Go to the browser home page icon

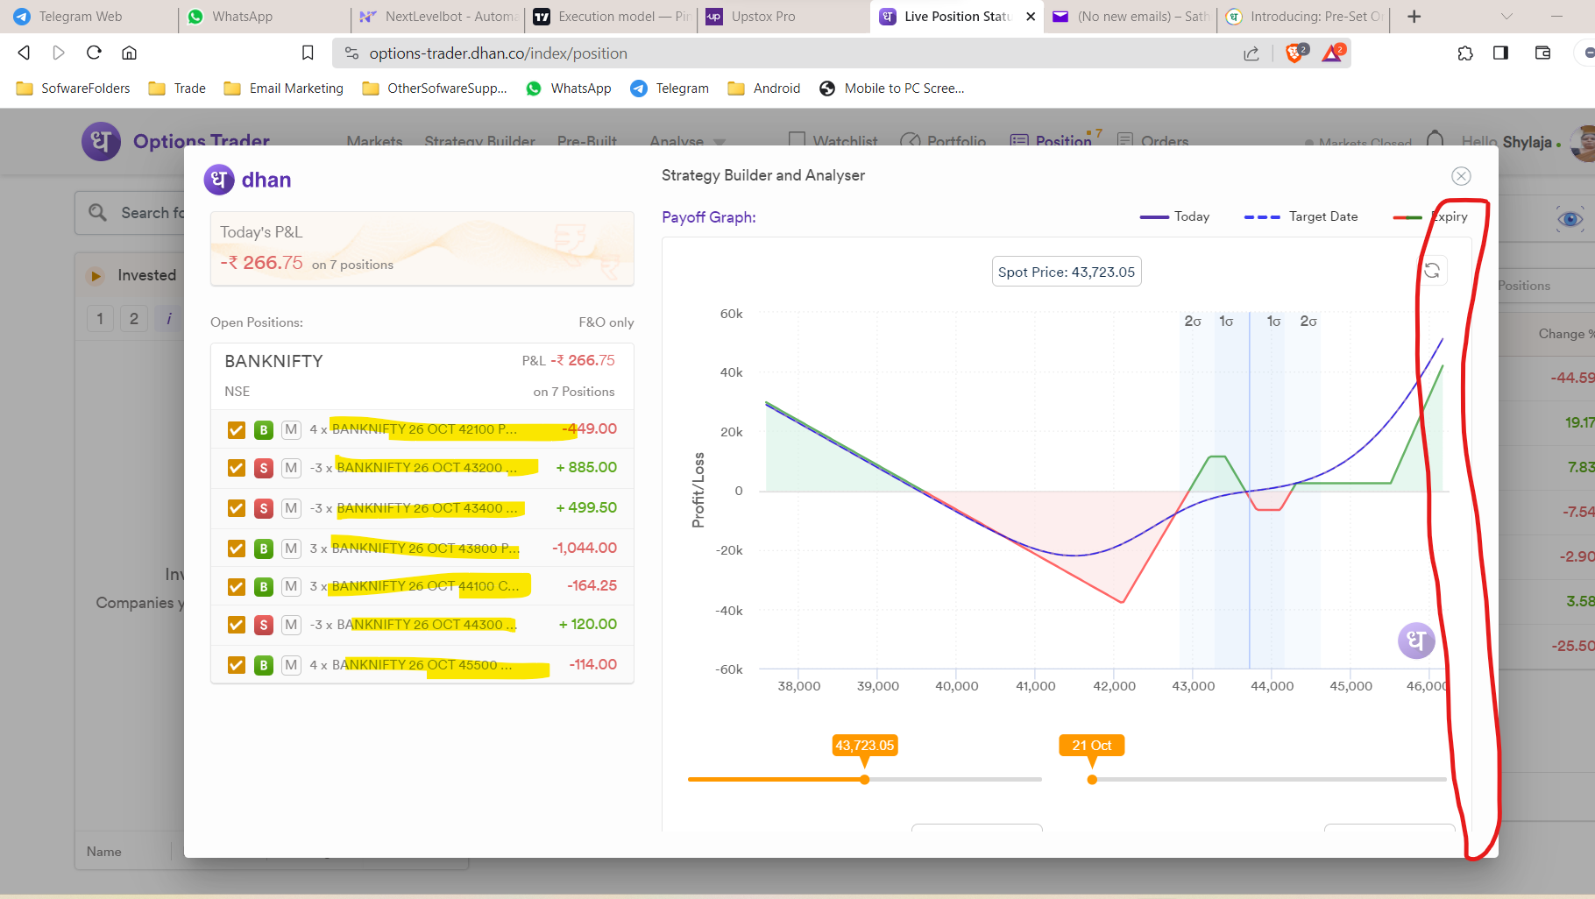(129, 53)
